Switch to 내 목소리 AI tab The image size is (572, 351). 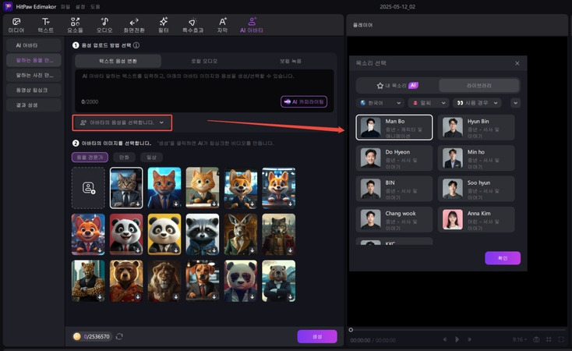(397, 86)
